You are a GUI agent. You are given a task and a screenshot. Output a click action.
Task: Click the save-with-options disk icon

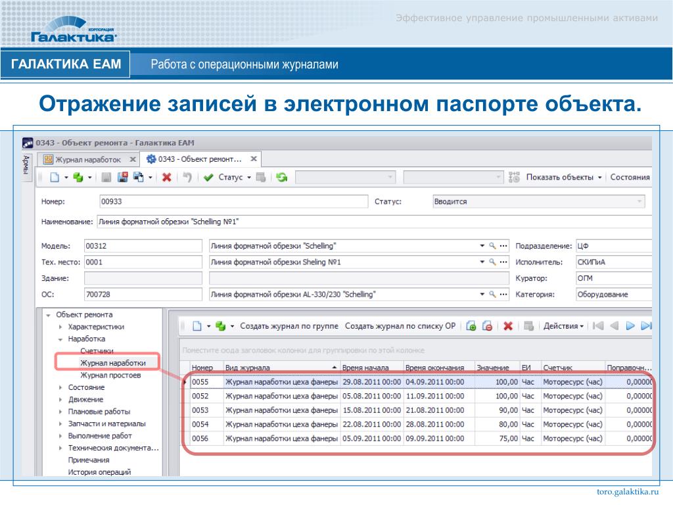[138, 178]
